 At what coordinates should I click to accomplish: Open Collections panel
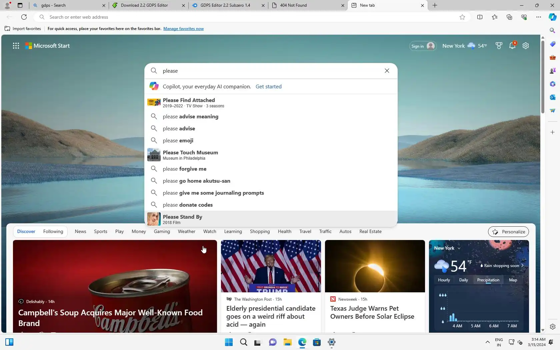tap(509, 17)
